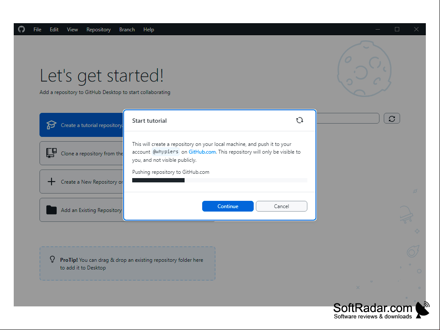Click Create a New Repository option

tap(82, 182)
